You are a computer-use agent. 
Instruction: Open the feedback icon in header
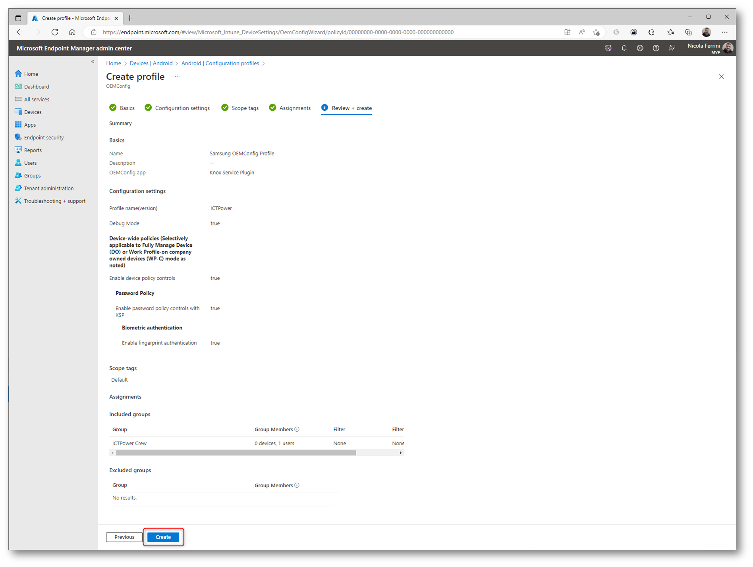click(x=672, y=48)
